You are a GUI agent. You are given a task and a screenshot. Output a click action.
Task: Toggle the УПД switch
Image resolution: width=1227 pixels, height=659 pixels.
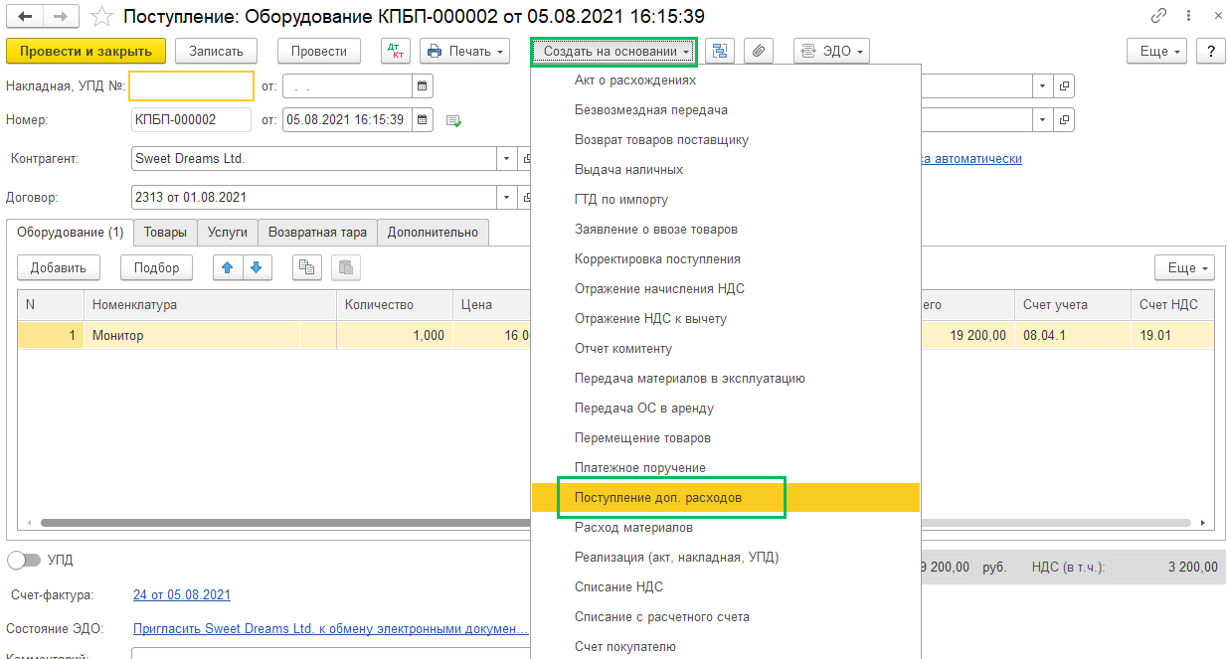click(x=24, y=561)
